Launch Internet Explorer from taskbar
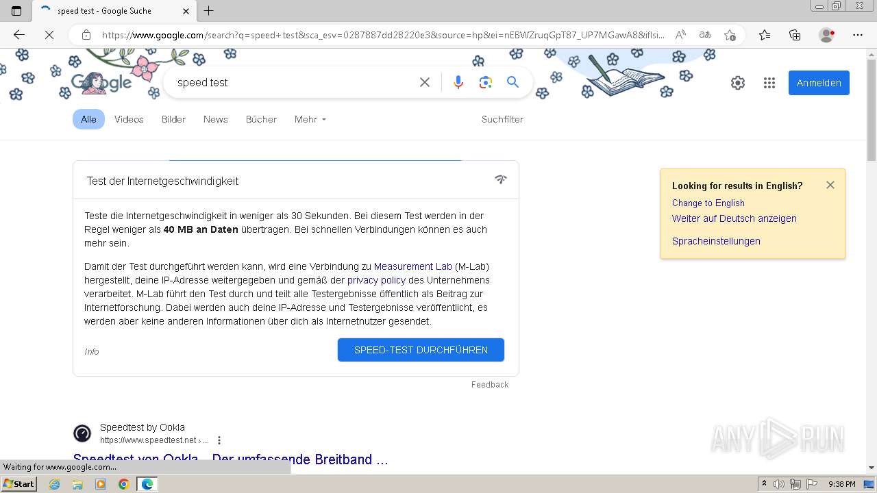The width and height of the screenshot is (877, 493). point(54,484)
